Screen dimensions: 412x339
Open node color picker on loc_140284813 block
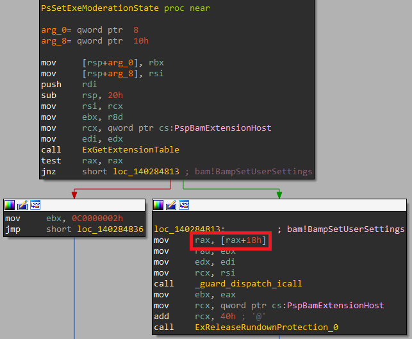tap(158, 205)
